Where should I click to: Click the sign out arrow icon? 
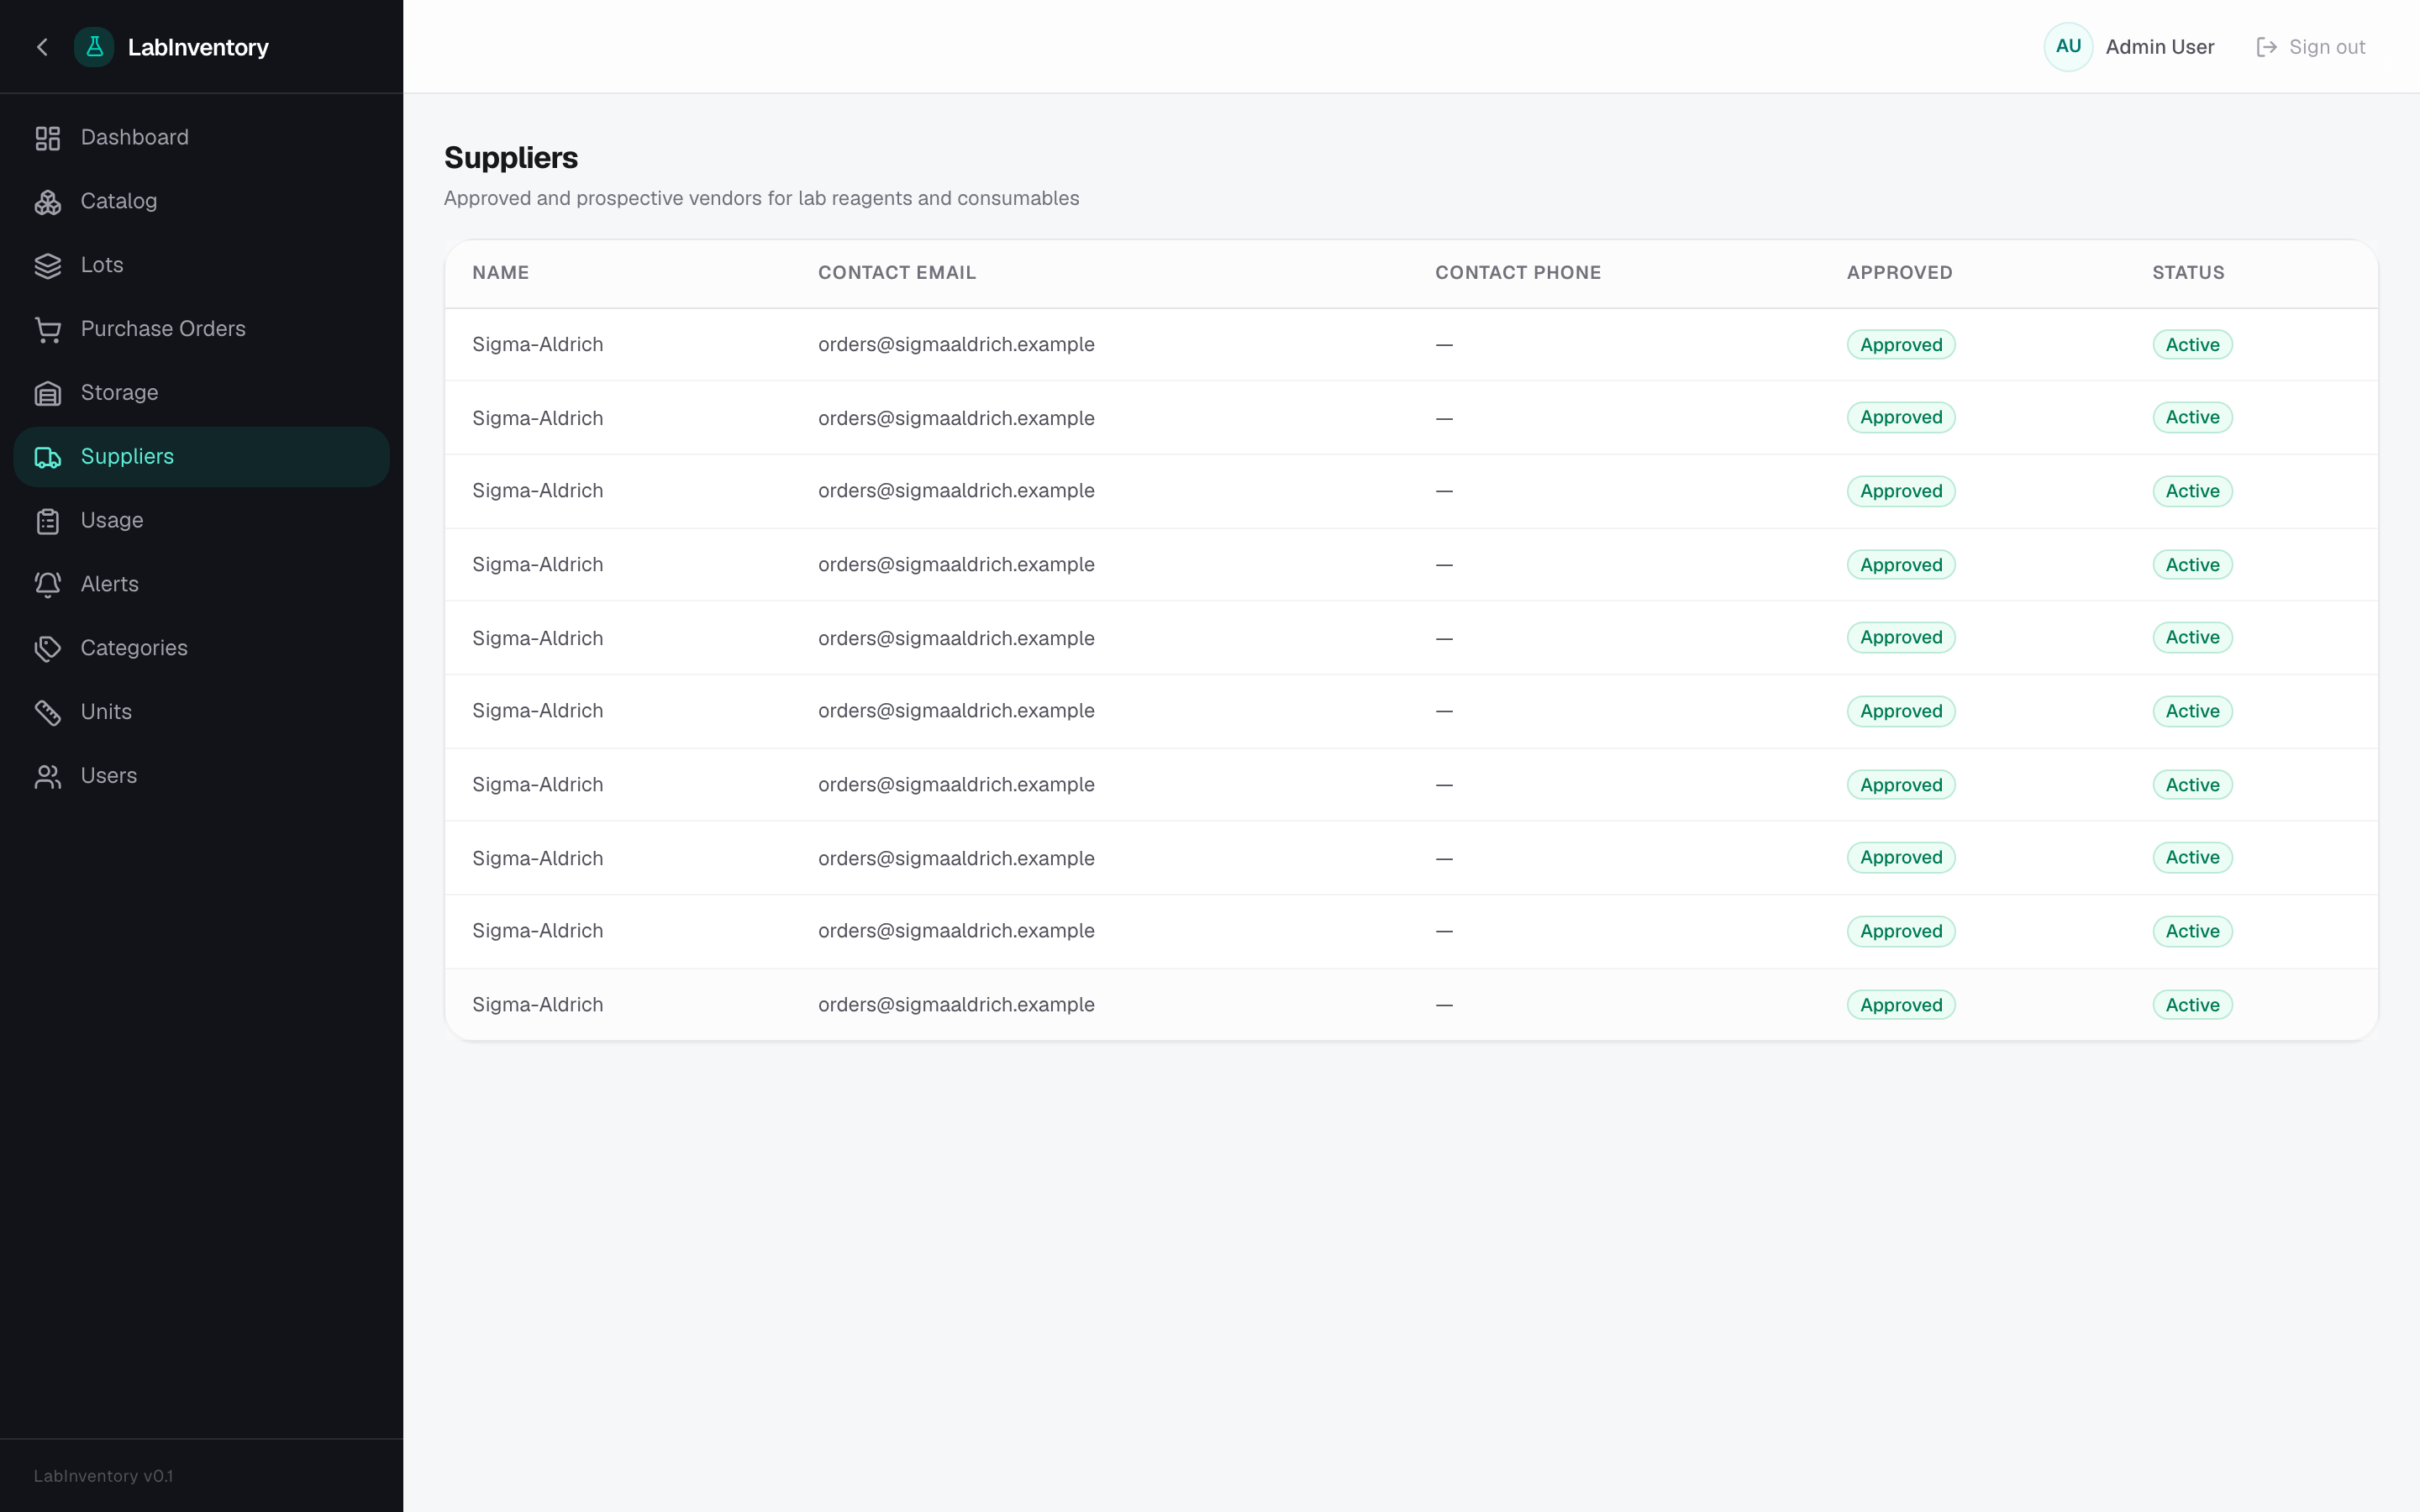coord(2266,47)
